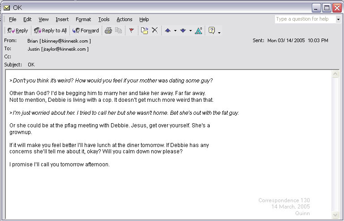Open Help with question mark icon
The width and height of the screenshot is (344, 221).
click(212, 30)
